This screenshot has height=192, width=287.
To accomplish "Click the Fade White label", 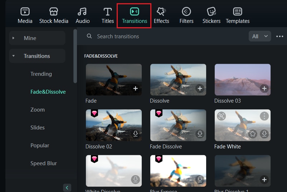I will coord(227,147).
